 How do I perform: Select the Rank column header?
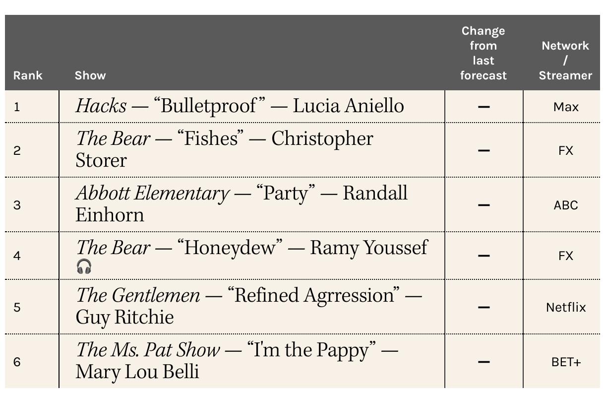point(28,75)
